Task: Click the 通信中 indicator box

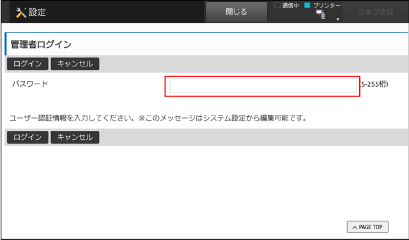Action: (277, 5)
